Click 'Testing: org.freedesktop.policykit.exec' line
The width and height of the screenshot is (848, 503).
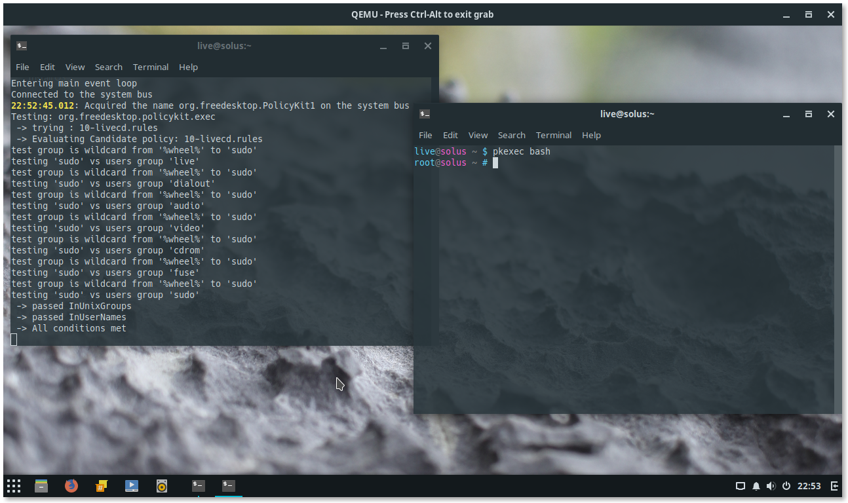tap(113, 117)
